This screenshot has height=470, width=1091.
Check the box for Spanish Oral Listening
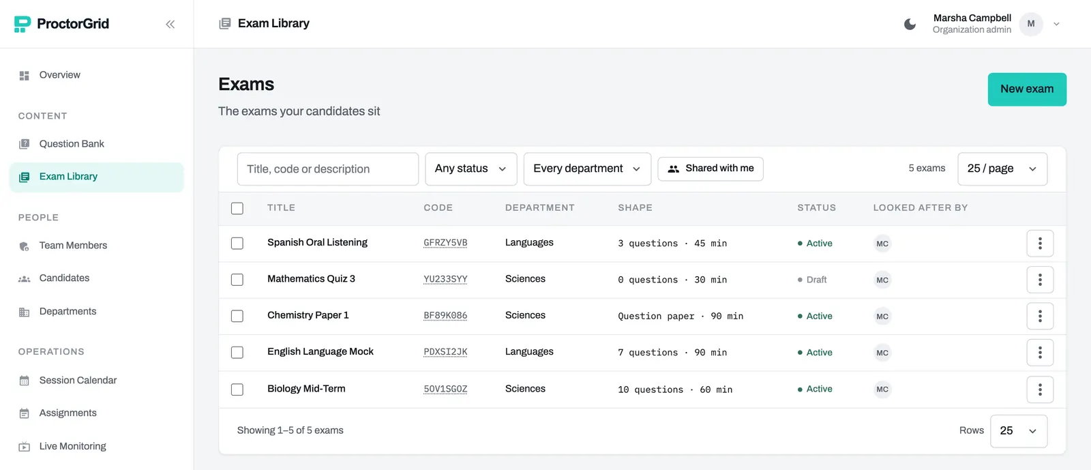[237, 244]
